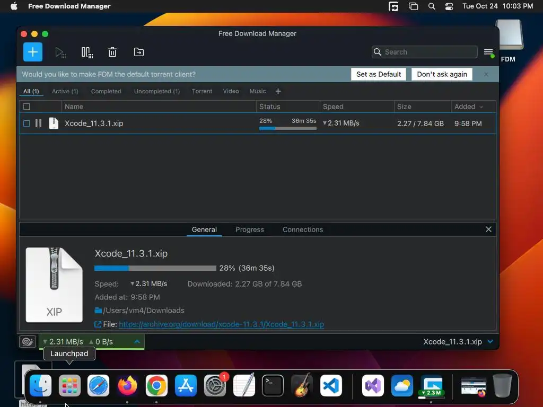Image resolution: width=543 pixels, height=407 pixels.
Task: Click the Move to folder toolbar icon
Action: 138,52
